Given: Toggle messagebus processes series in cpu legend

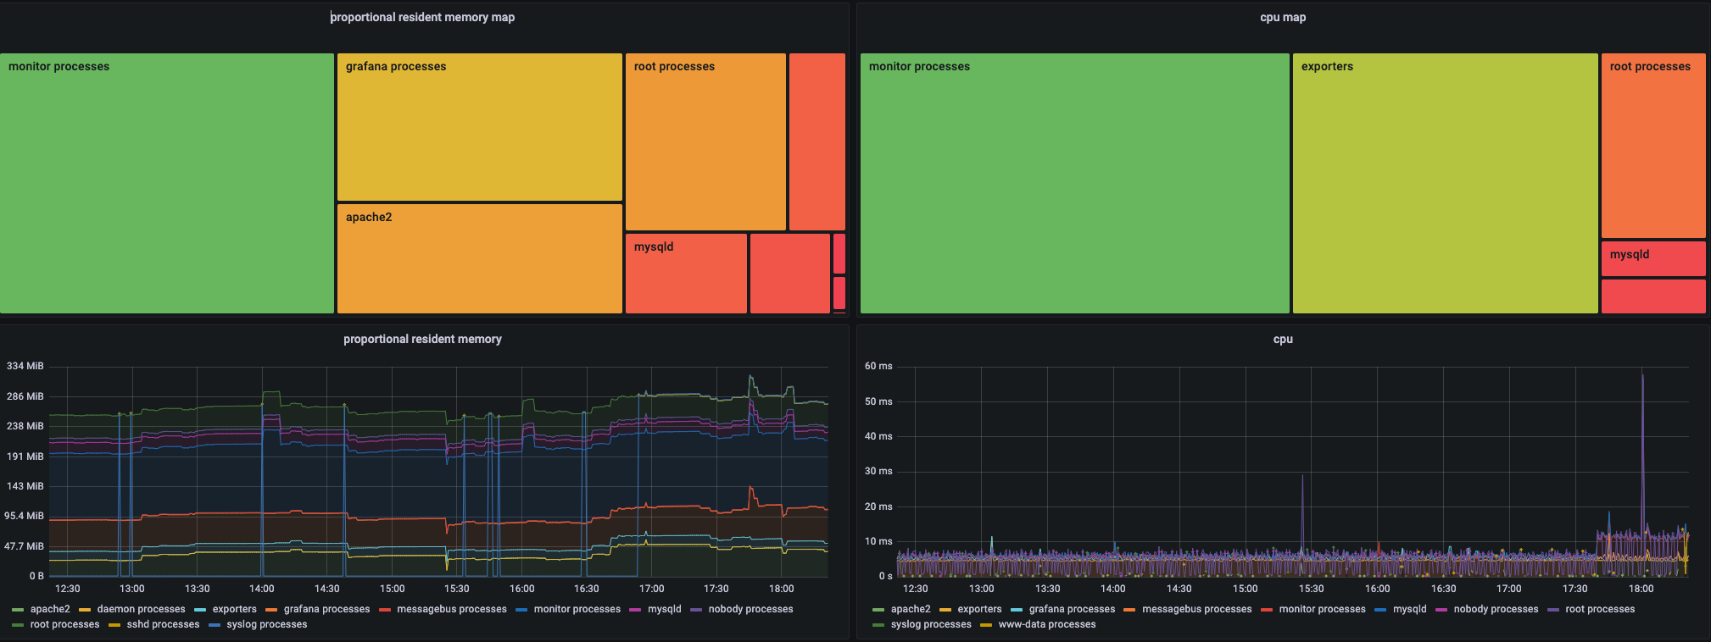Looking at the screenshot, I should coord(1197,609).
